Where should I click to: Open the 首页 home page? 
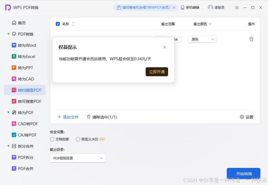coord(19,23)
